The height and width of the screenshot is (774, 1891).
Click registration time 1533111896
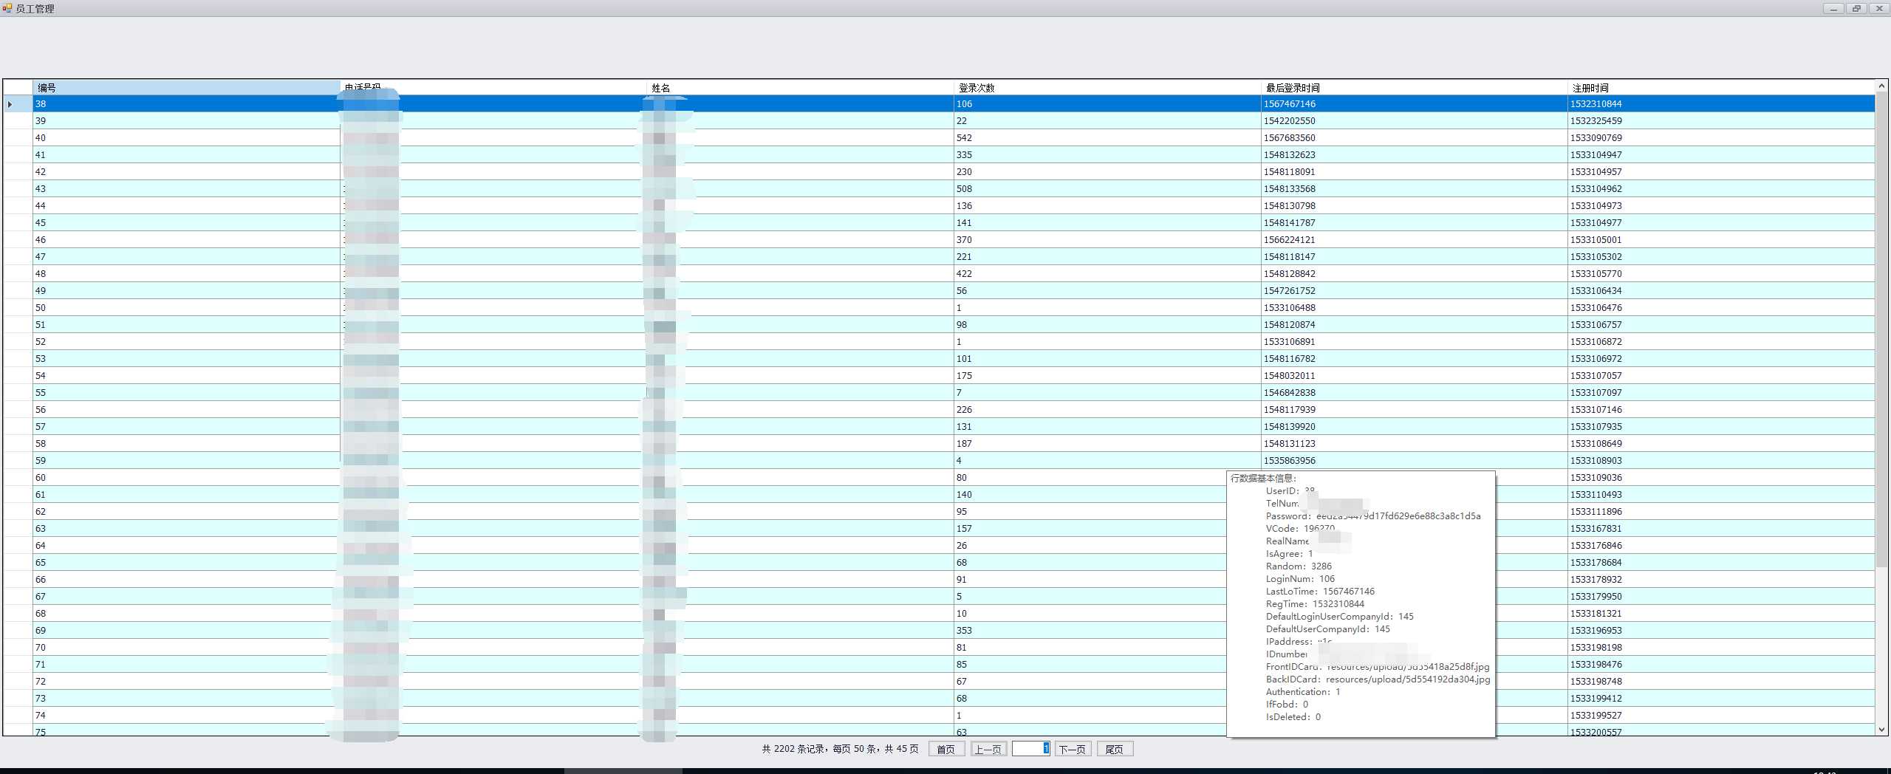(1721, 511)
